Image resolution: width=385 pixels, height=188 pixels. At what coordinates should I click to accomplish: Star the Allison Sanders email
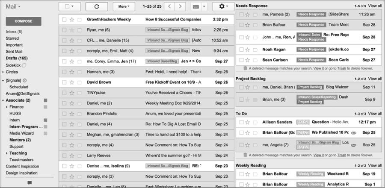248,122
